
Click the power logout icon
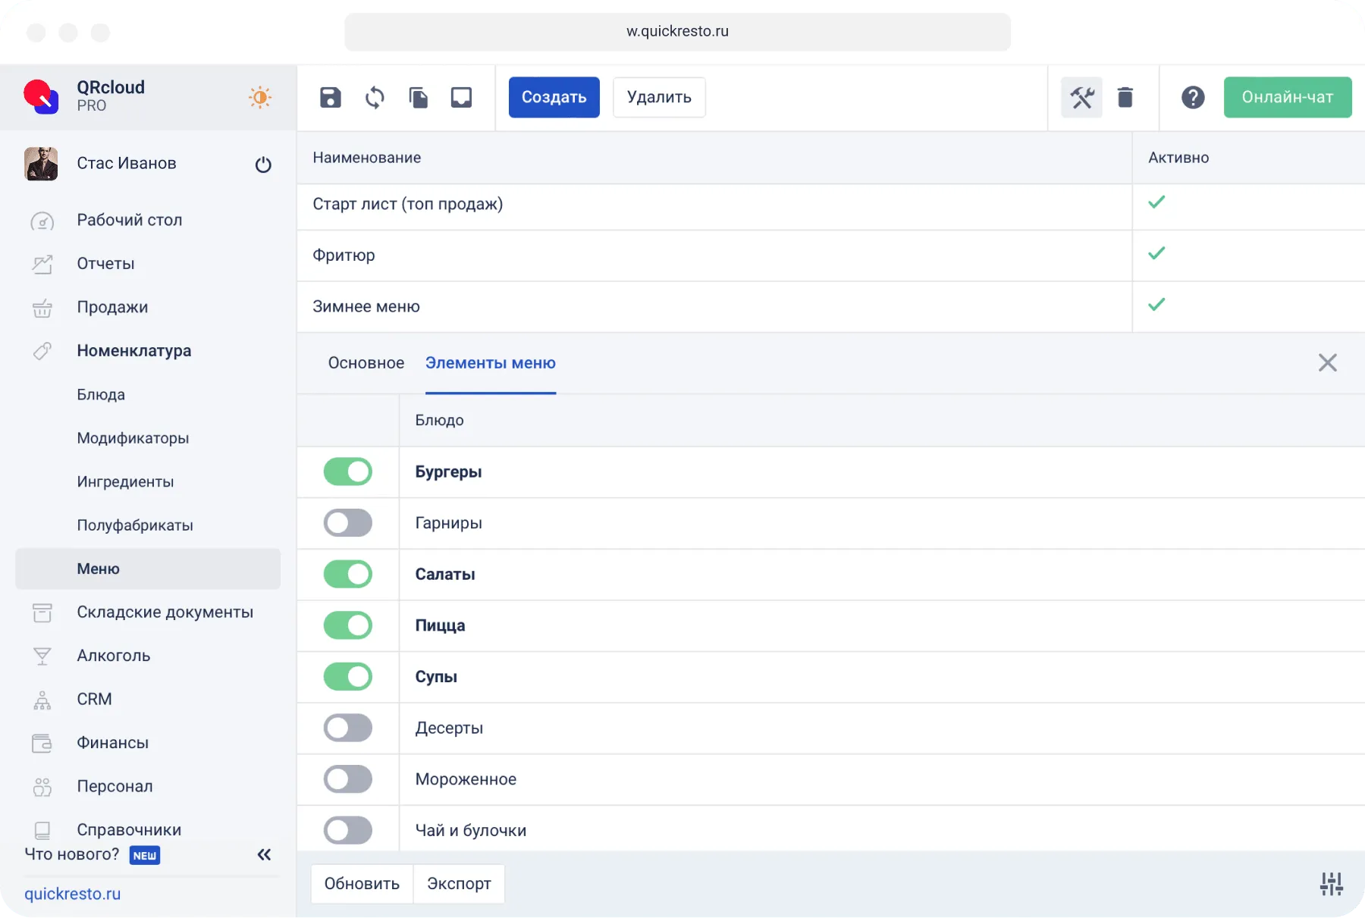263,164
